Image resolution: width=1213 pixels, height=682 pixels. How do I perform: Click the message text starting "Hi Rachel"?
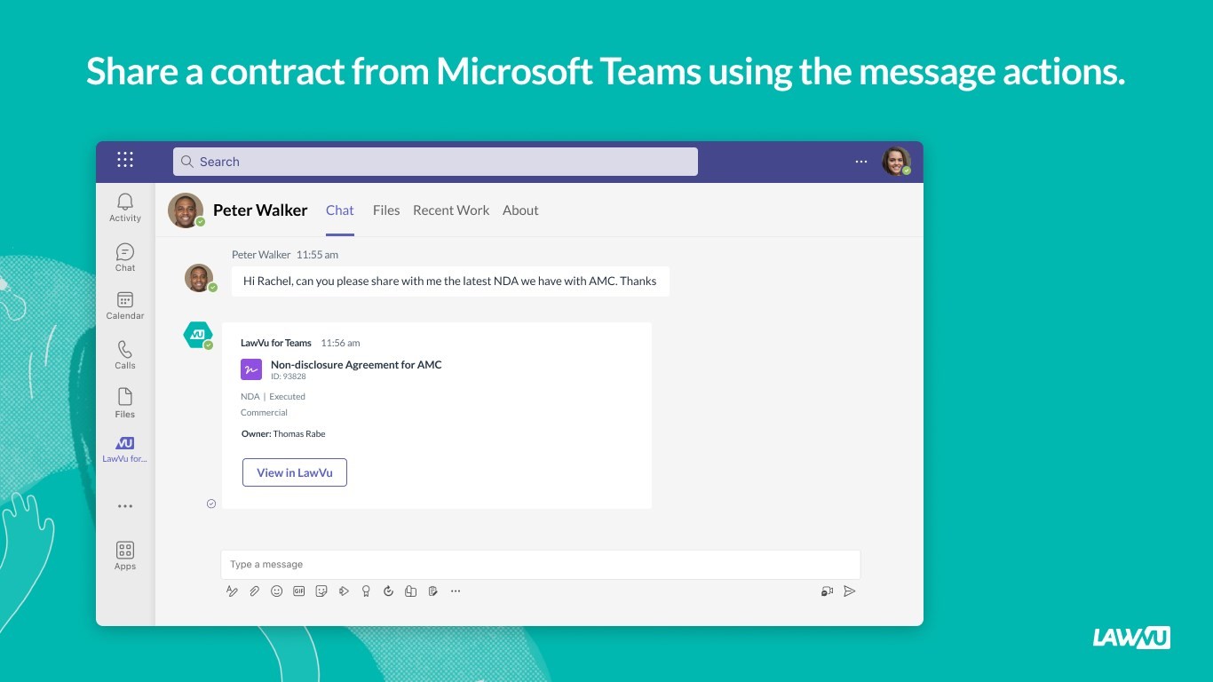point(450,281)
